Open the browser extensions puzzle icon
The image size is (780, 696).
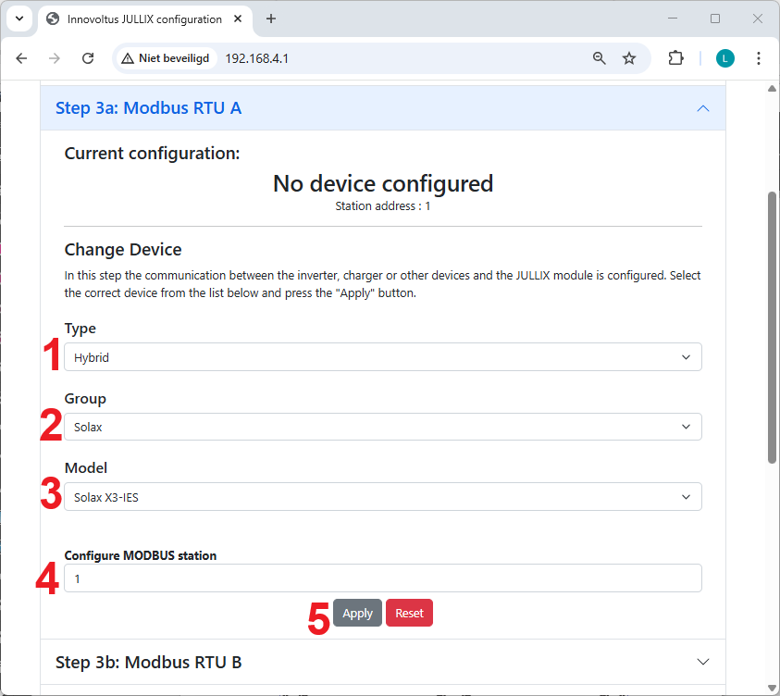675,58
